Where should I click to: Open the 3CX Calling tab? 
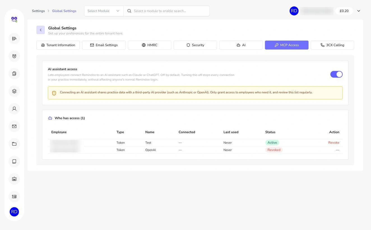pos(332,45)
